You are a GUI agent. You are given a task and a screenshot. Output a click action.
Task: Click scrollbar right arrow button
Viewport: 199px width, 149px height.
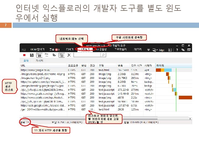pos(190,119)
